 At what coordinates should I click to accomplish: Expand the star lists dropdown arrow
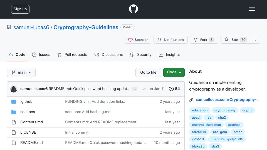[x=256, y=40]
